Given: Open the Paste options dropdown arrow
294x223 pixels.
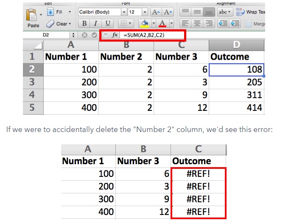Looking at the screenshot, I should tap(41, 14).
